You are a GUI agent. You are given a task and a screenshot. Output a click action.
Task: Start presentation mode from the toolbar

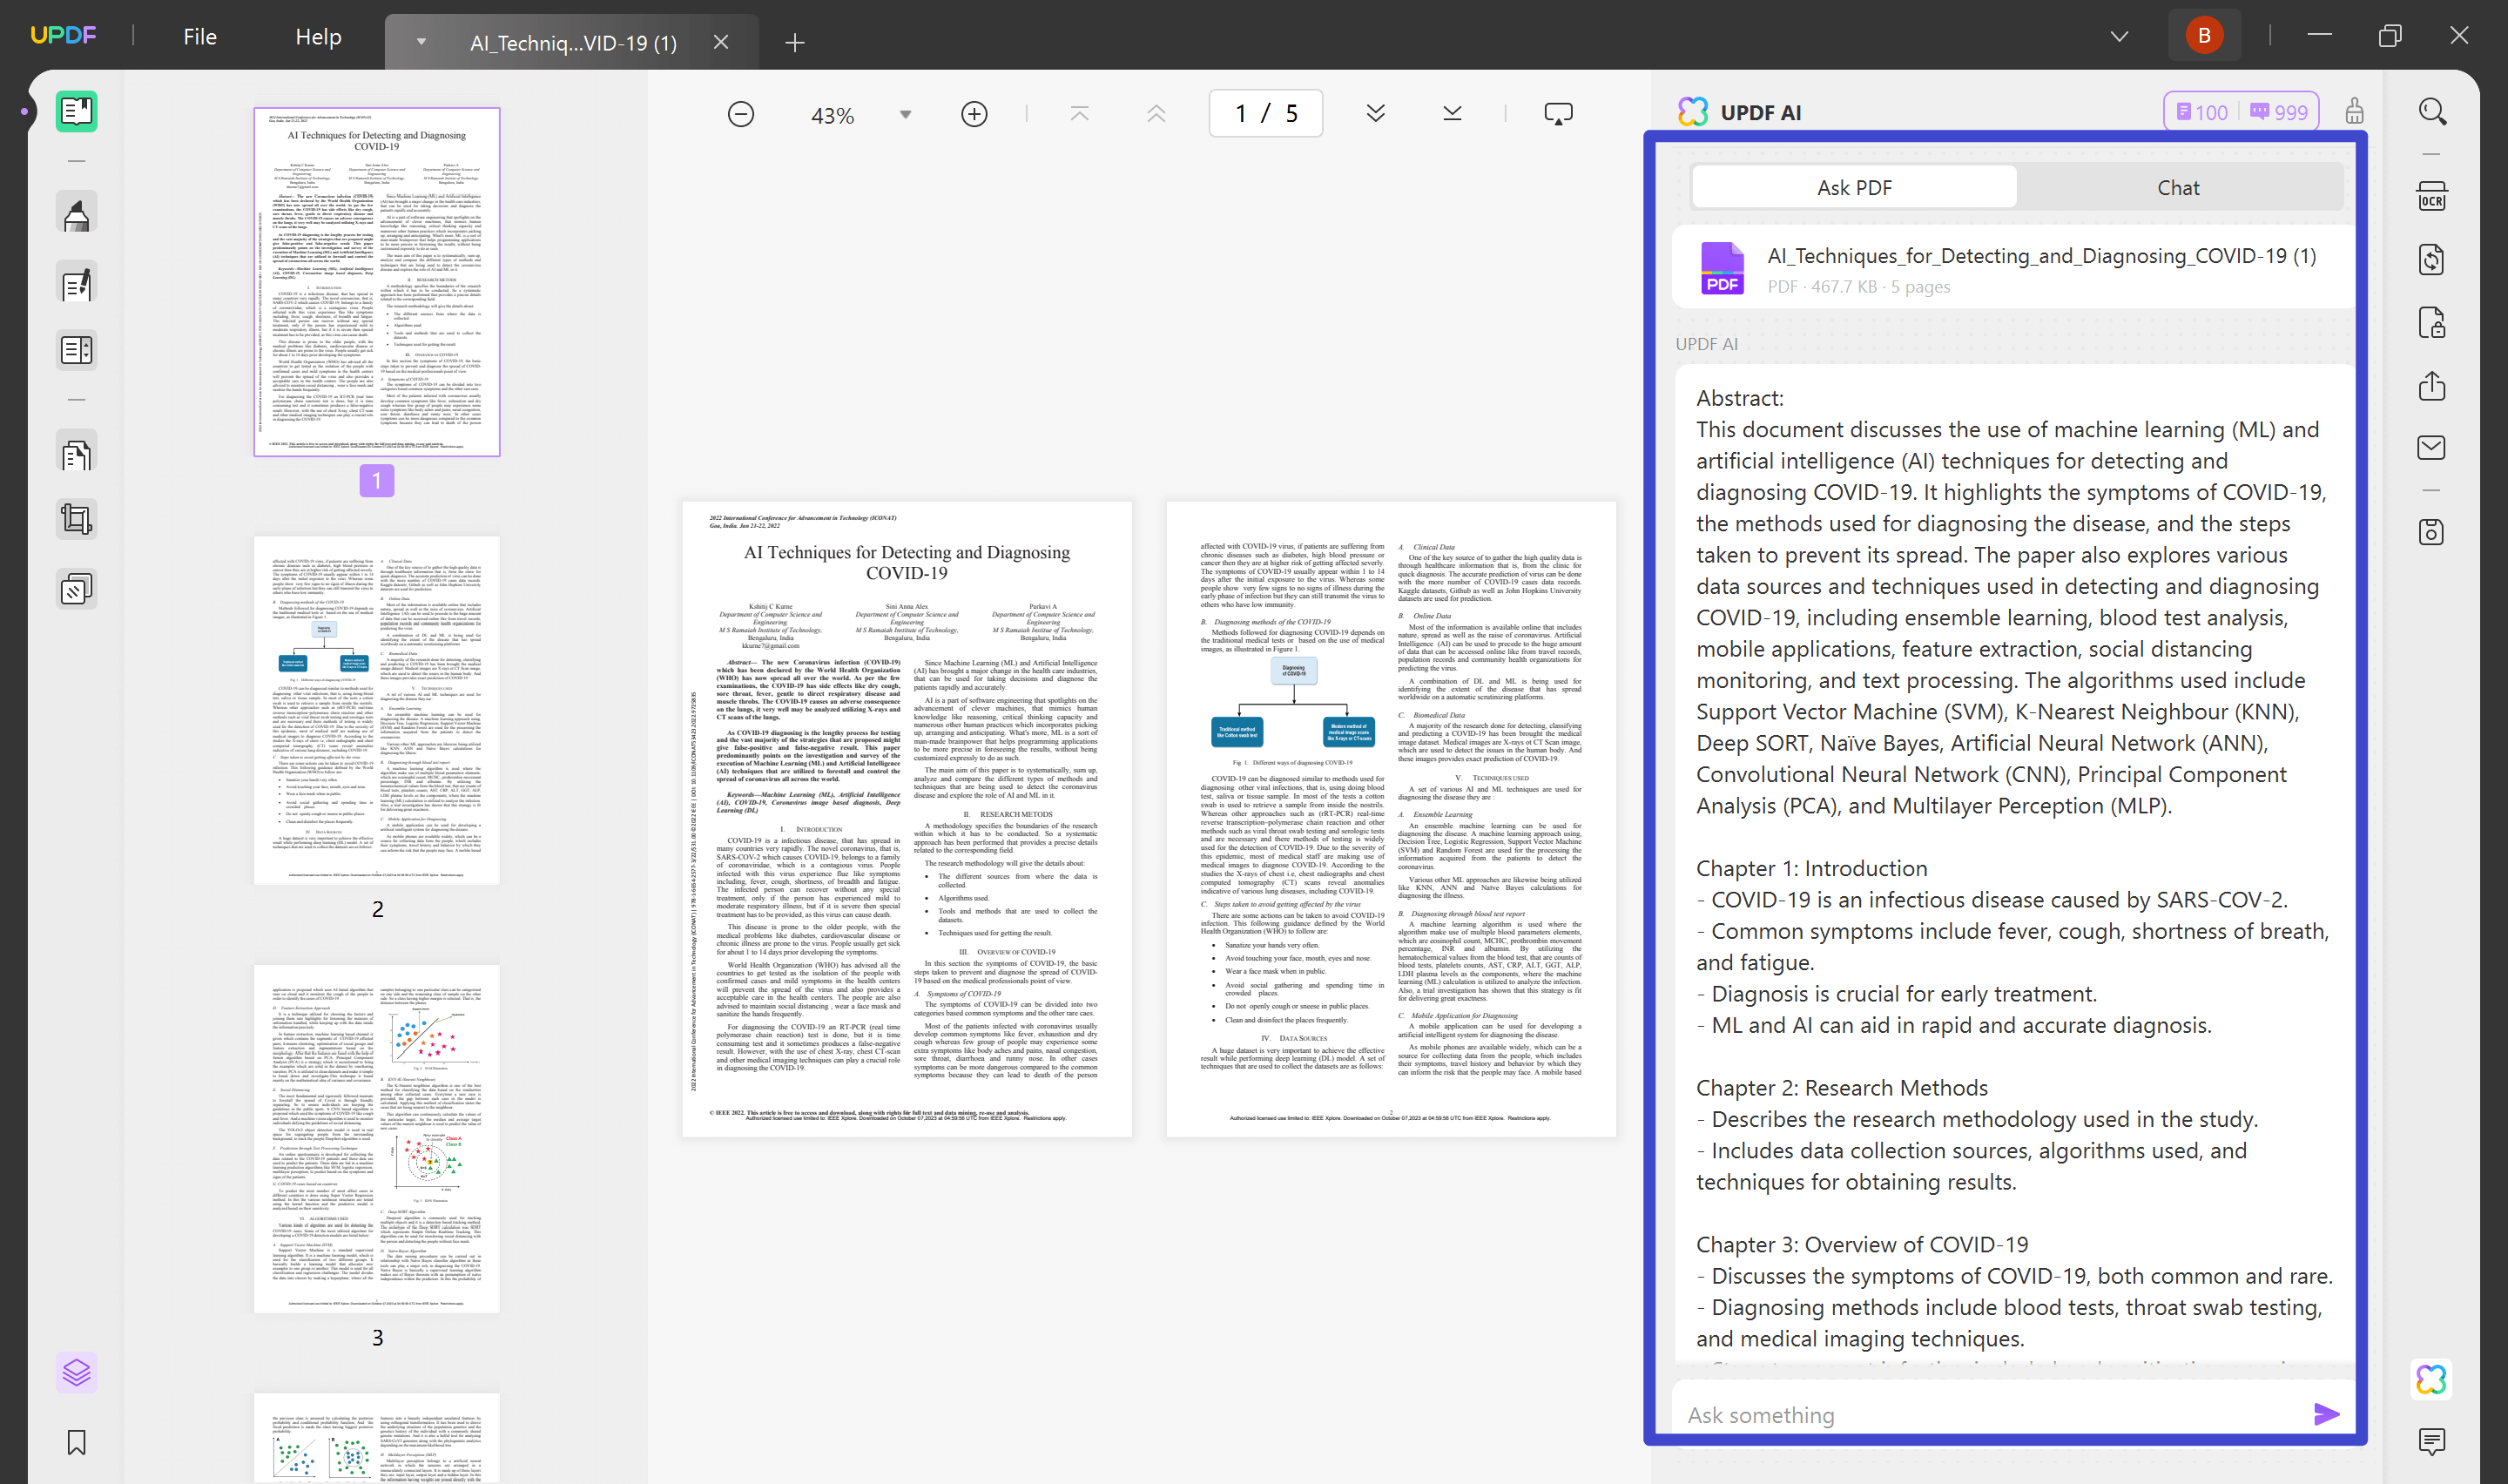click(1560, 113)
